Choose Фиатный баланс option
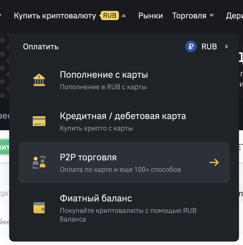Image resolution: width=243 pixels, height=245 pixels. coord(95,198)
